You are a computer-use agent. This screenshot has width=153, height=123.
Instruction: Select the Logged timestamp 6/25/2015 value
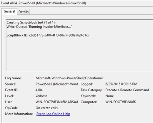point(121,84)
